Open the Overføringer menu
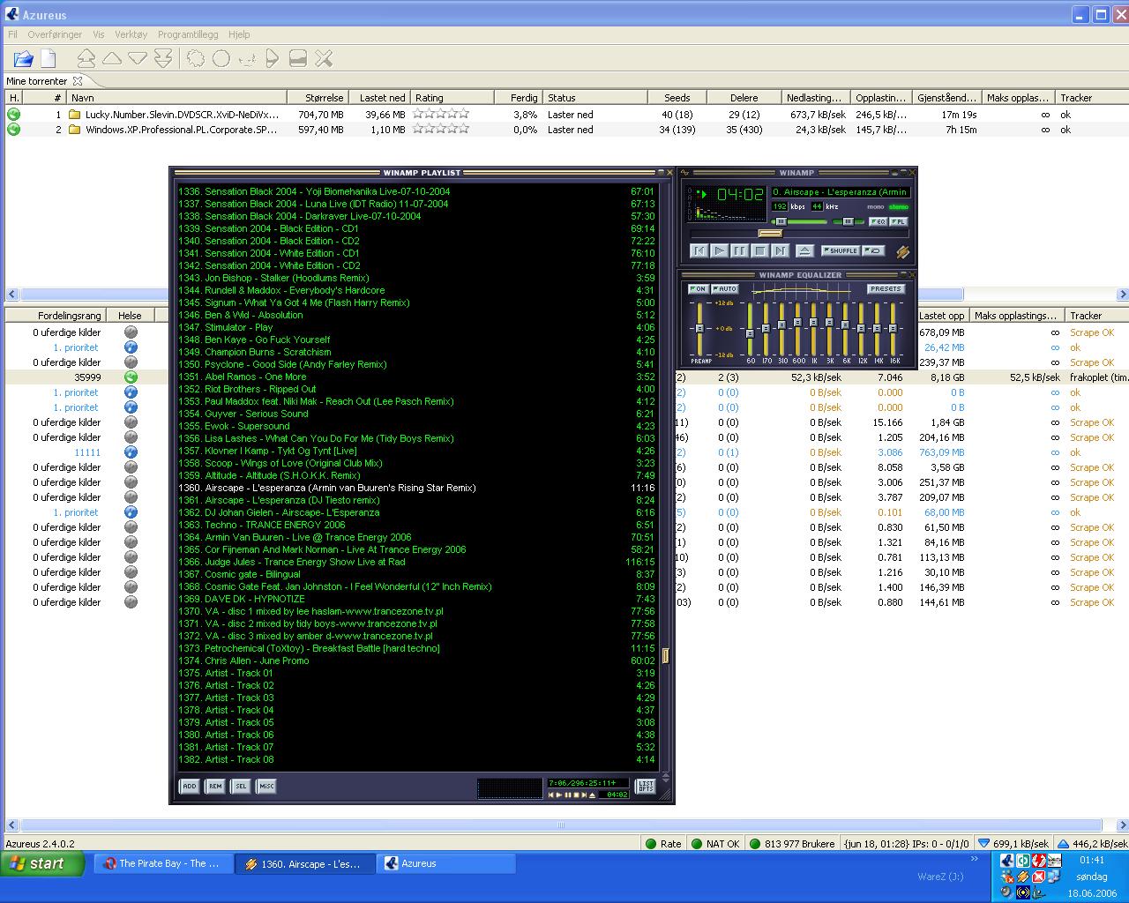The height and width of the screenshot is (903, 1129). (x=55, y=34)
